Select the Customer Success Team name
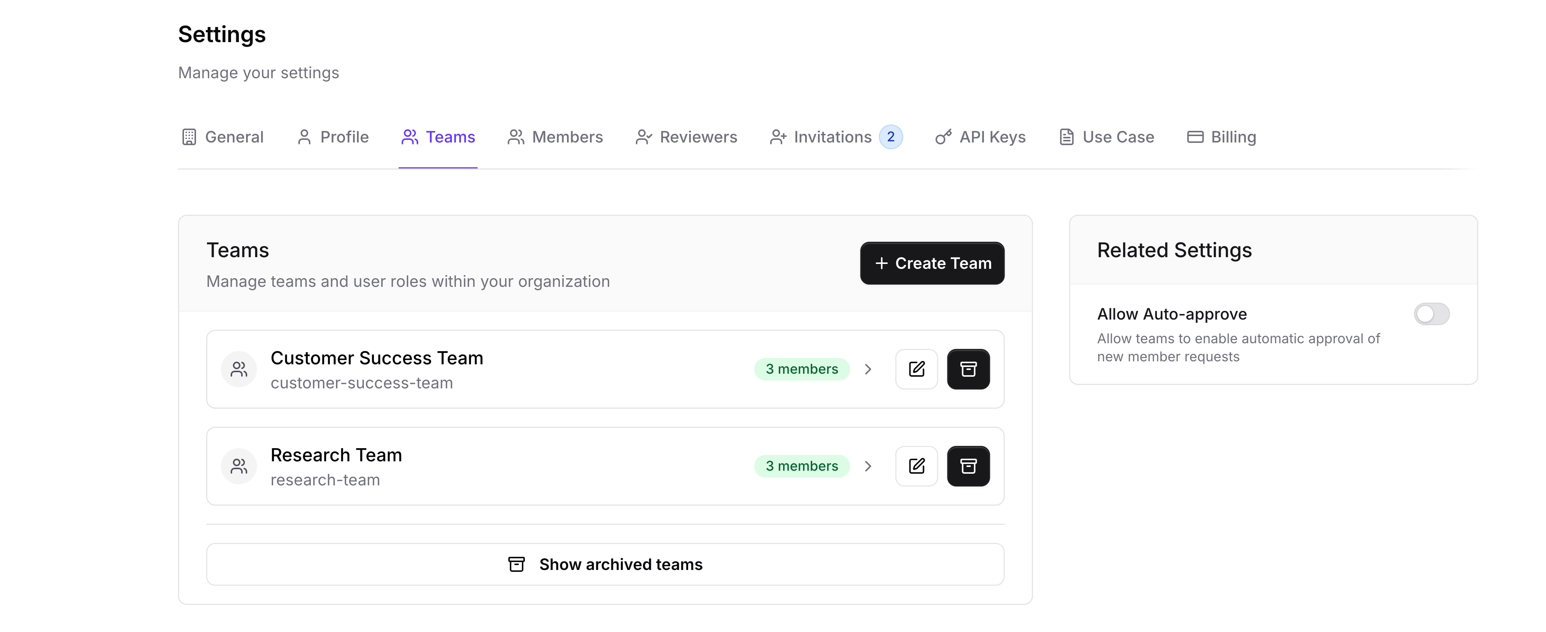Viewport: 1546px width, 632px height. (377, 358)
